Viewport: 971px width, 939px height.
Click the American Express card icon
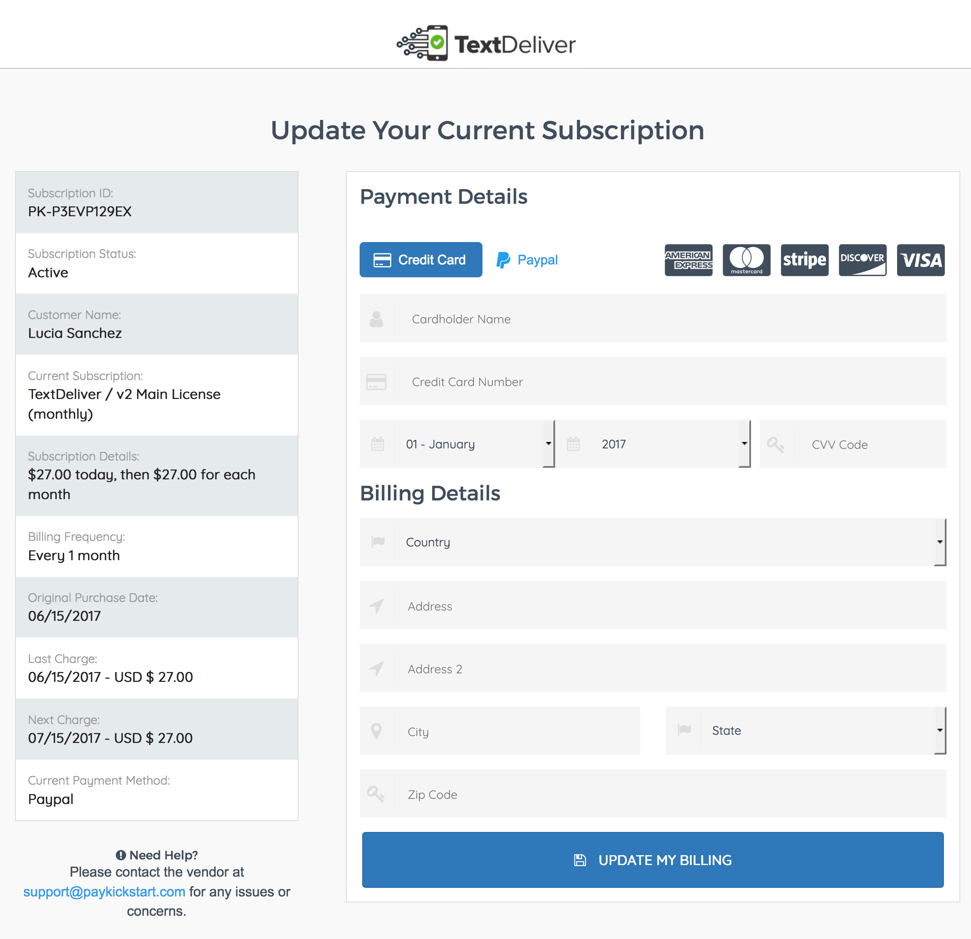[x=688, y=260]
